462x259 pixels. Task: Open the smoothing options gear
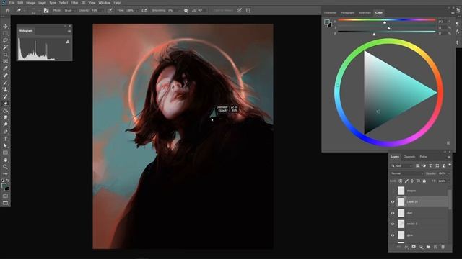coord(186,10)
